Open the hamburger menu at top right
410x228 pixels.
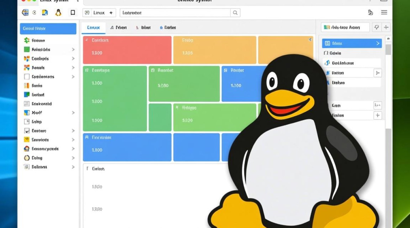pos(384,12)
